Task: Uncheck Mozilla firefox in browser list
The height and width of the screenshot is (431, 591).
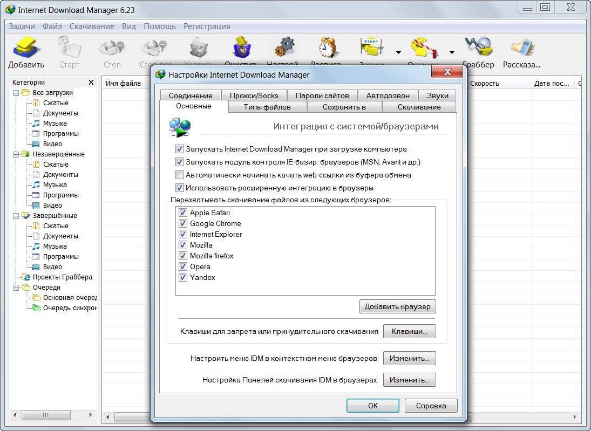Action: pos(183,256)
